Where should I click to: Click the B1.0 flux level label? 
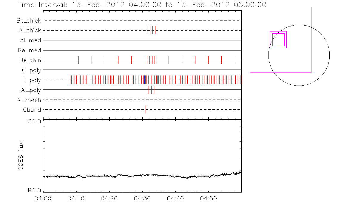(x=34, y=190)
